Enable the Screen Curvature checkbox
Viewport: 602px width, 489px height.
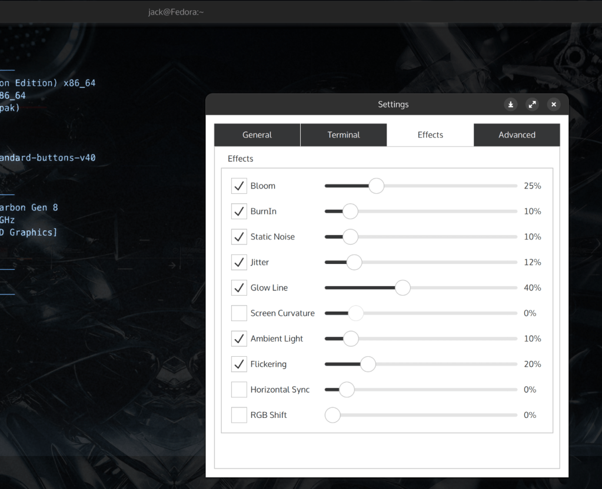click(240, 313)
